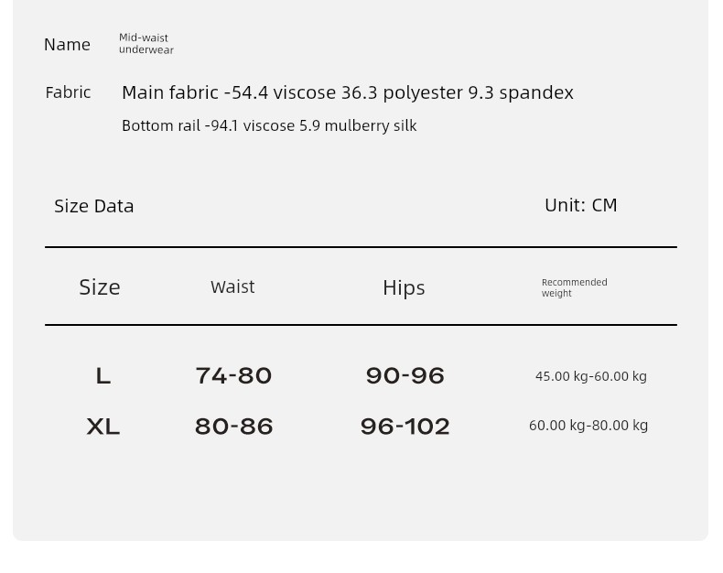Select hips value 96-102
The height and width of the screenshot is (573, 723).
pyautogui.click(x=405, y=427)
